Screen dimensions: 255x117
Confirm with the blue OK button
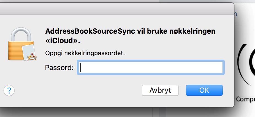pyautogui.click(x=204, y=90)
